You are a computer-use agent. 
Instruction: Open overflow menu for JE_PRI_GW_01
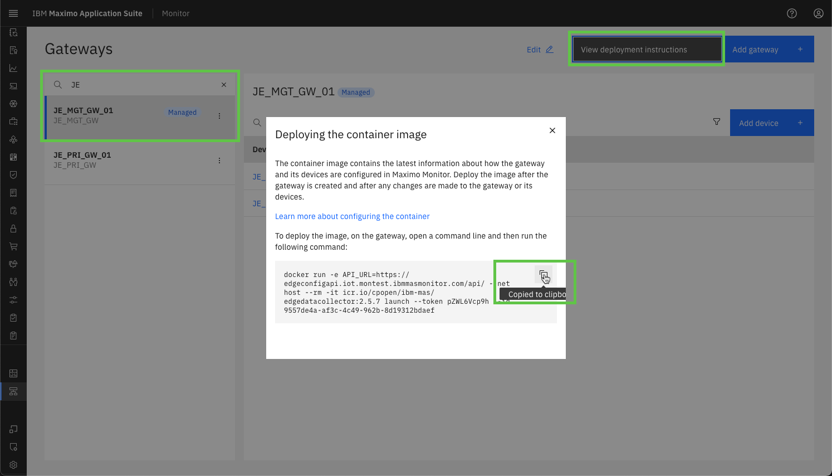[x=219, y=161]
